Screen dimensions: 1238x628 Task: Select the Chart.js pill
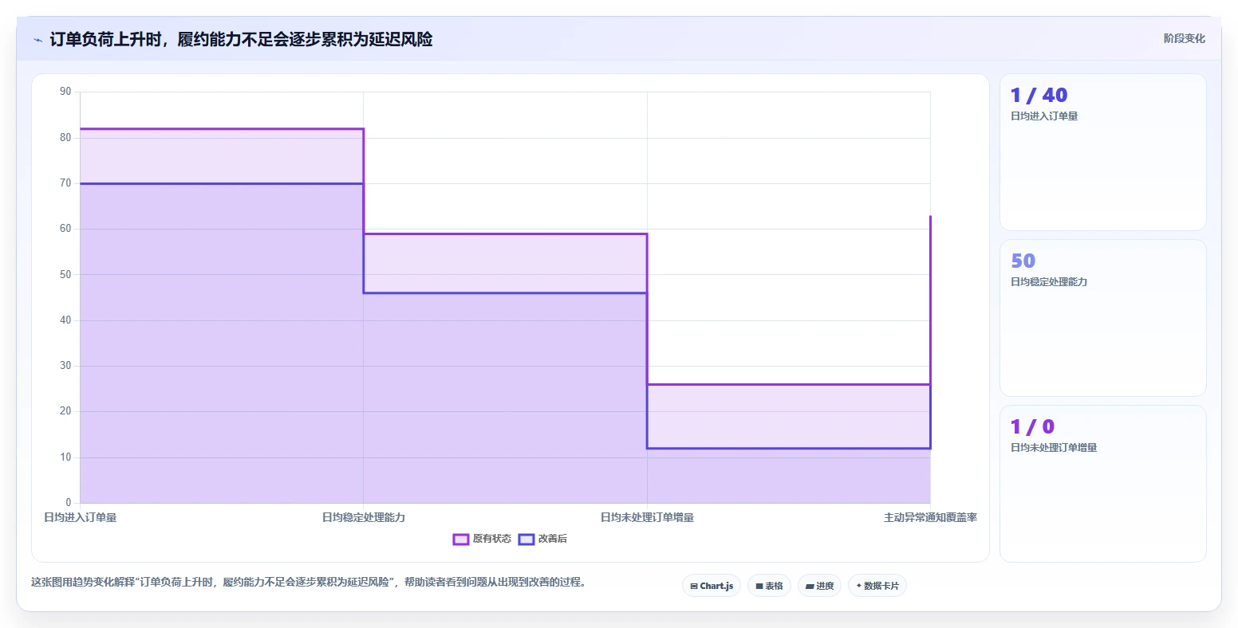click(712, 586)
